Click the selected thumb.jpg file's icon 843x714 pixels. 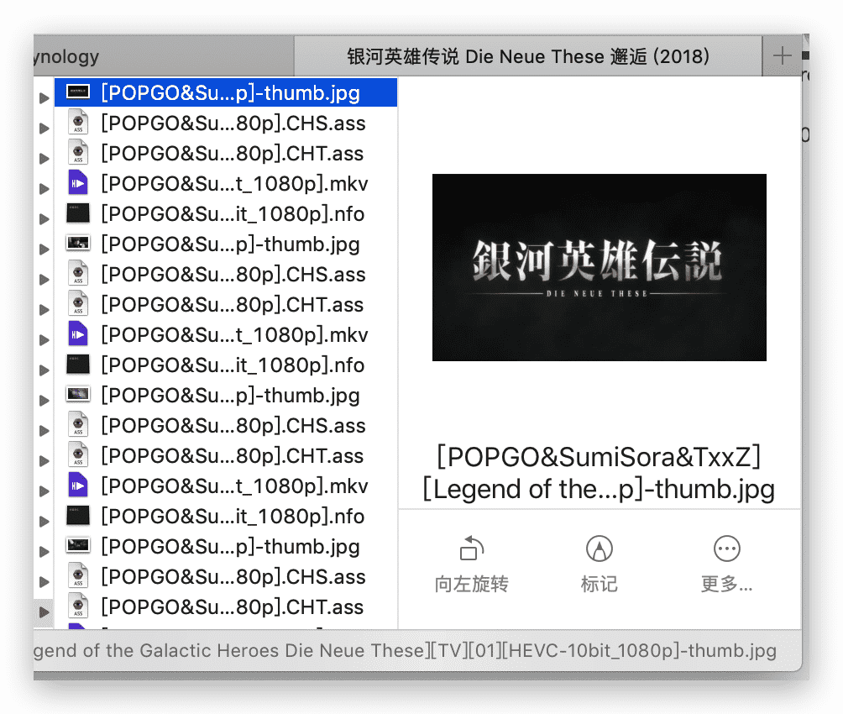pos(78,93)
